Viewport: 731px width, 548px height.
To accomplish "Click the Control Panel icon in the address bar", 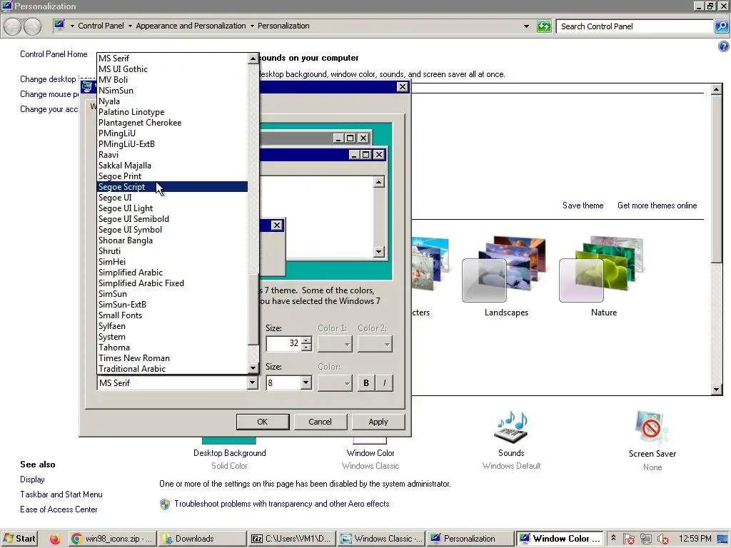I will pos(59,26).
